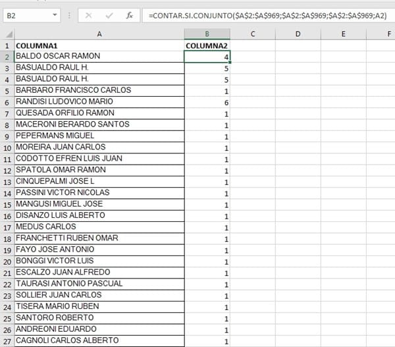Select row 27 header
Image resolution: width=395 pixels, height=347 pixels.
point(7,341)
